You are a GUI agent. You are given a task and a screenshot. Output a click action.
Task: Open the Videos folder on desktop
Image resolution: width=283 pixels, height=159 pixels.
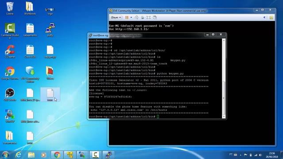50,73
